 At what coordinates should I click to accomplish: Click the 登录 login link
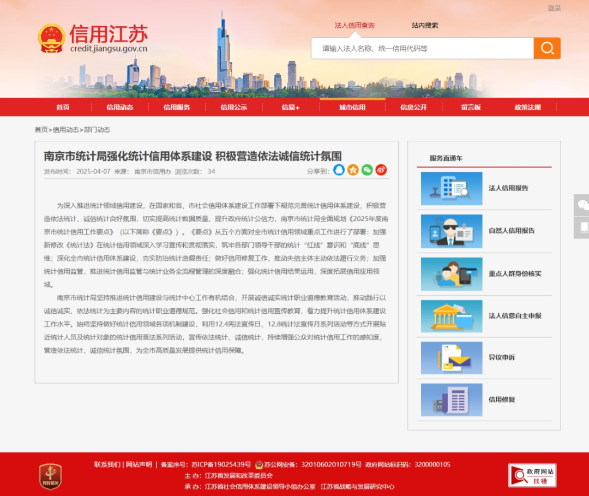[554, 8]
